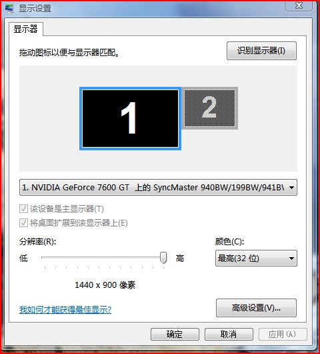Image resolution: width=320 pixels, height=354 pixels.
Task: Click the resolution slider handle
Action: (163, 258)
